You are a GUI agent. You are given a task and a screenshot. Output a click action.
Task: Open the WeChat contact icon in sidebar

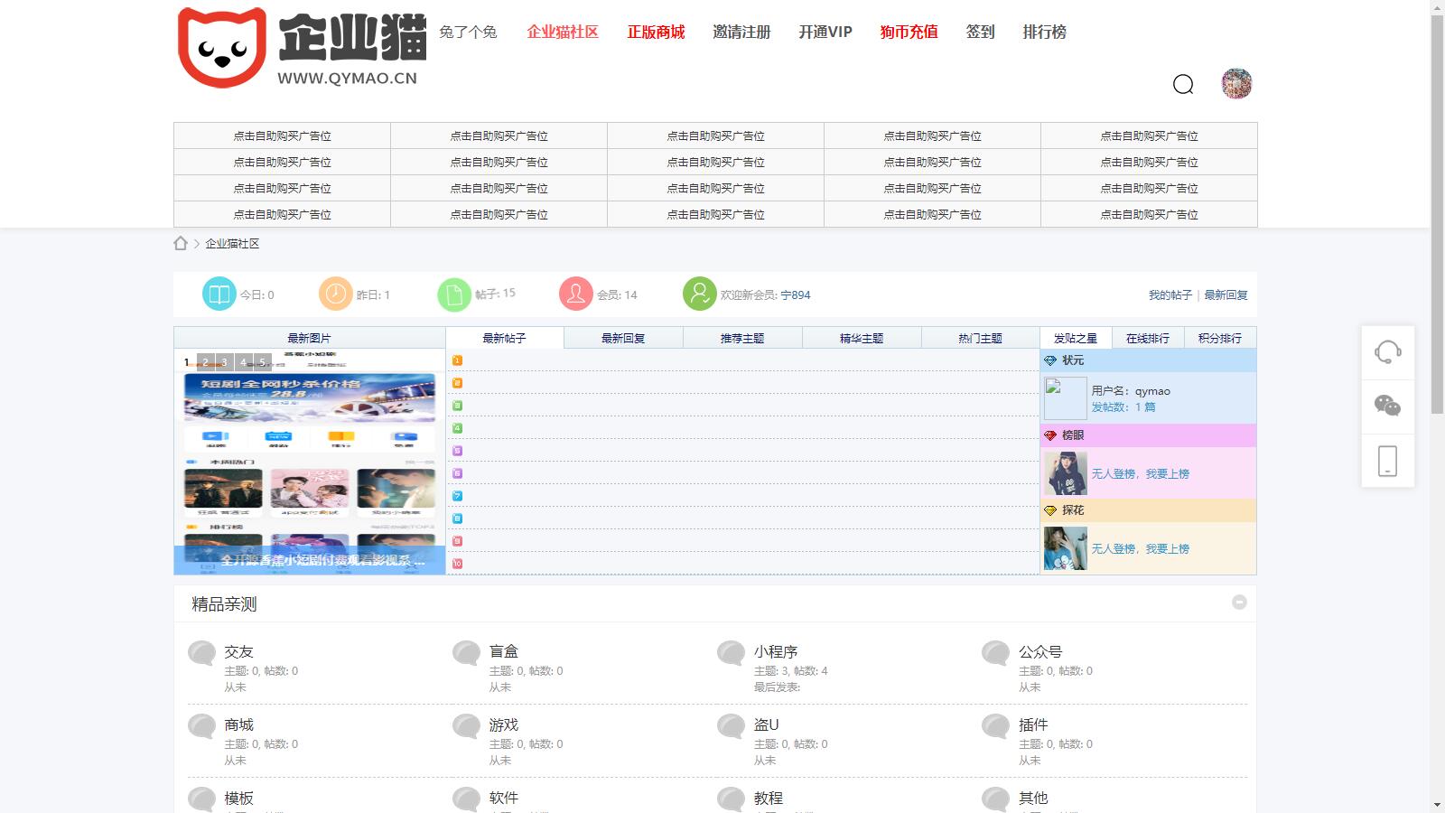click(1388, 406)
